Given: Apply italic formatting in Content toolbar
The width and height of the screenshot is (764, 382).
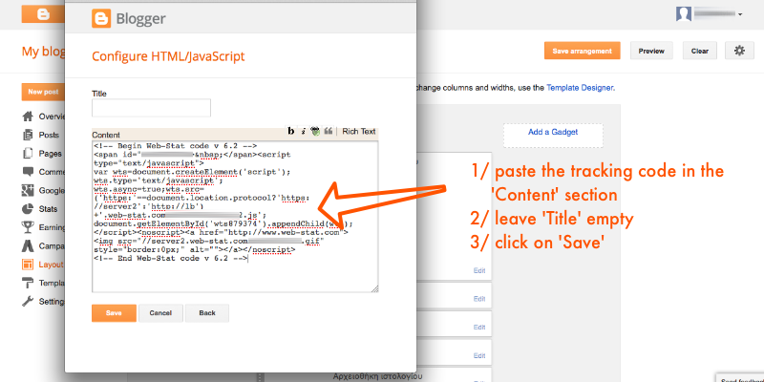Looking at the screenshot, I should click(x=303, y=131).
